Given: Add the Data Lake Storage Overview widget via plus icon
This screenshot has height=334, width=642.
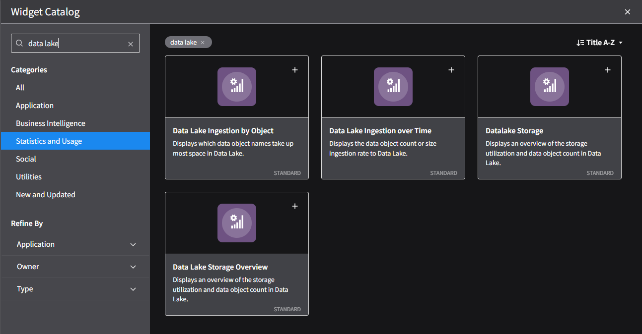Looking at the screenshot, I should click(x=295, y=206).
